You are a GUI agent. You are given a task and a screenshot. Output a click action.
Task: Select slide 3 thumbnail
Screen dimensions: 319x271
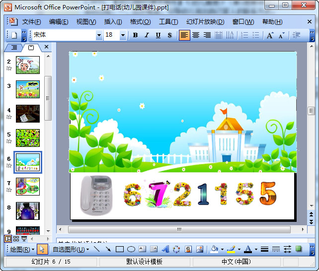(28, 89)
